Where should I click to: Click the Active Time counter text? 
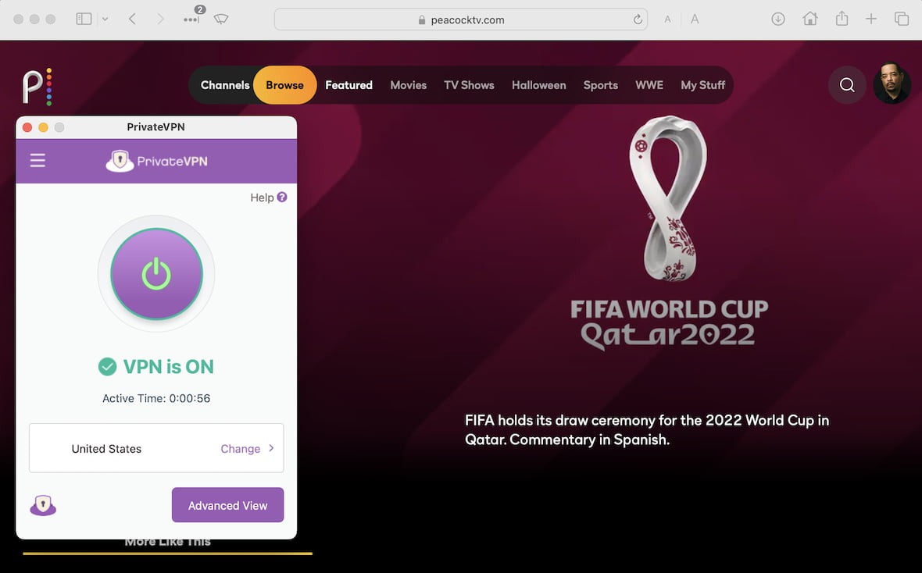[156, 398]
